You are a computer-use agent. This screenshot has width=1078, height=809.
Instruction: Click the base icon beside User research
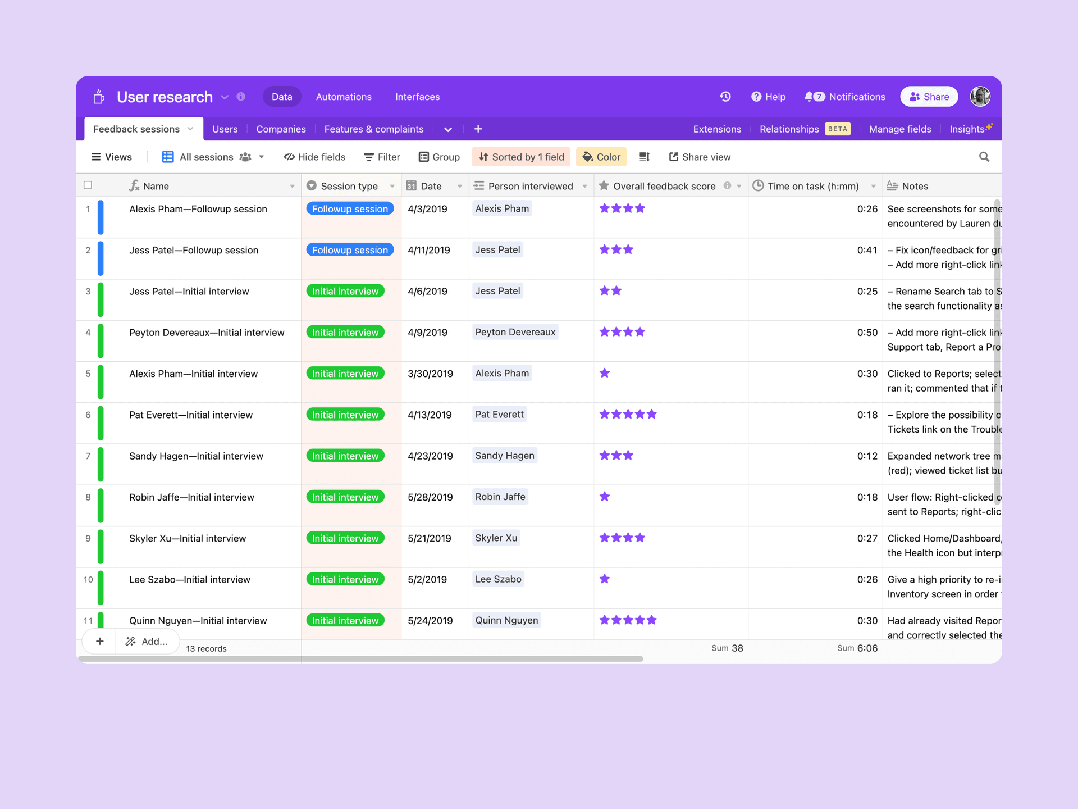pos(99,97)
